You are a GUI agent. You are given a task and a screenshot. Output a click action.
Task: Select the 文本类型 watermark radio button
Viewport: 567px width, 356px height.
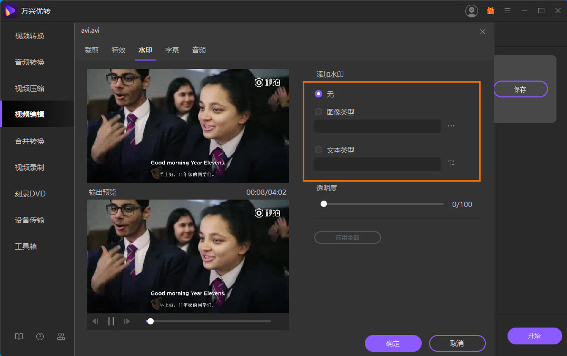pos(318,150)
